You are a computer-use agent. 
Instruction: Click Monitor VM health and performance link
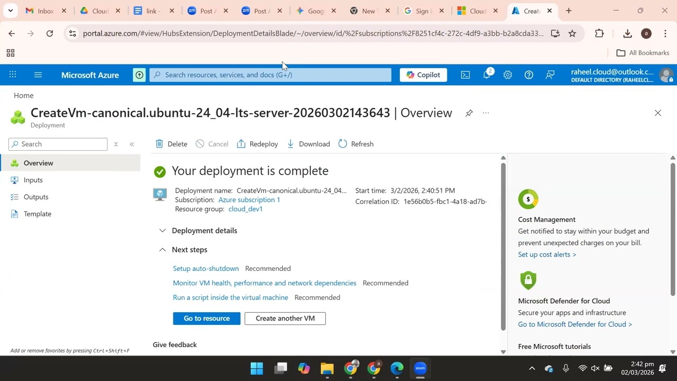click(x=264, y=283)
